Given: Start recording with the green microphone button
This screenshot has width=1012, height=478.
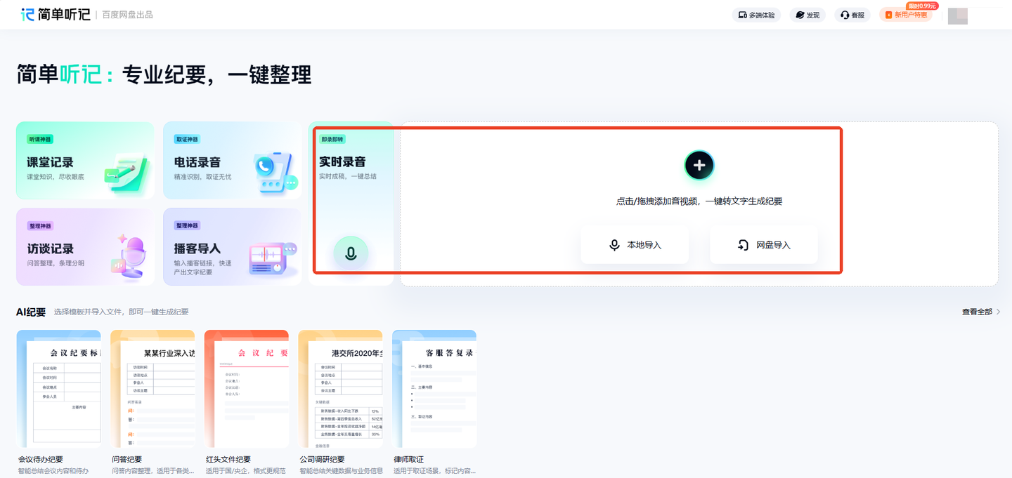Looking at the screenshot, I should click(351, 253).
